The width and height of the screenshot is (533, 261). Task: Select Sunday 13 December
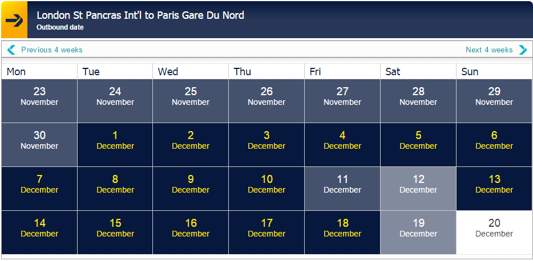(x=494, y=189)
